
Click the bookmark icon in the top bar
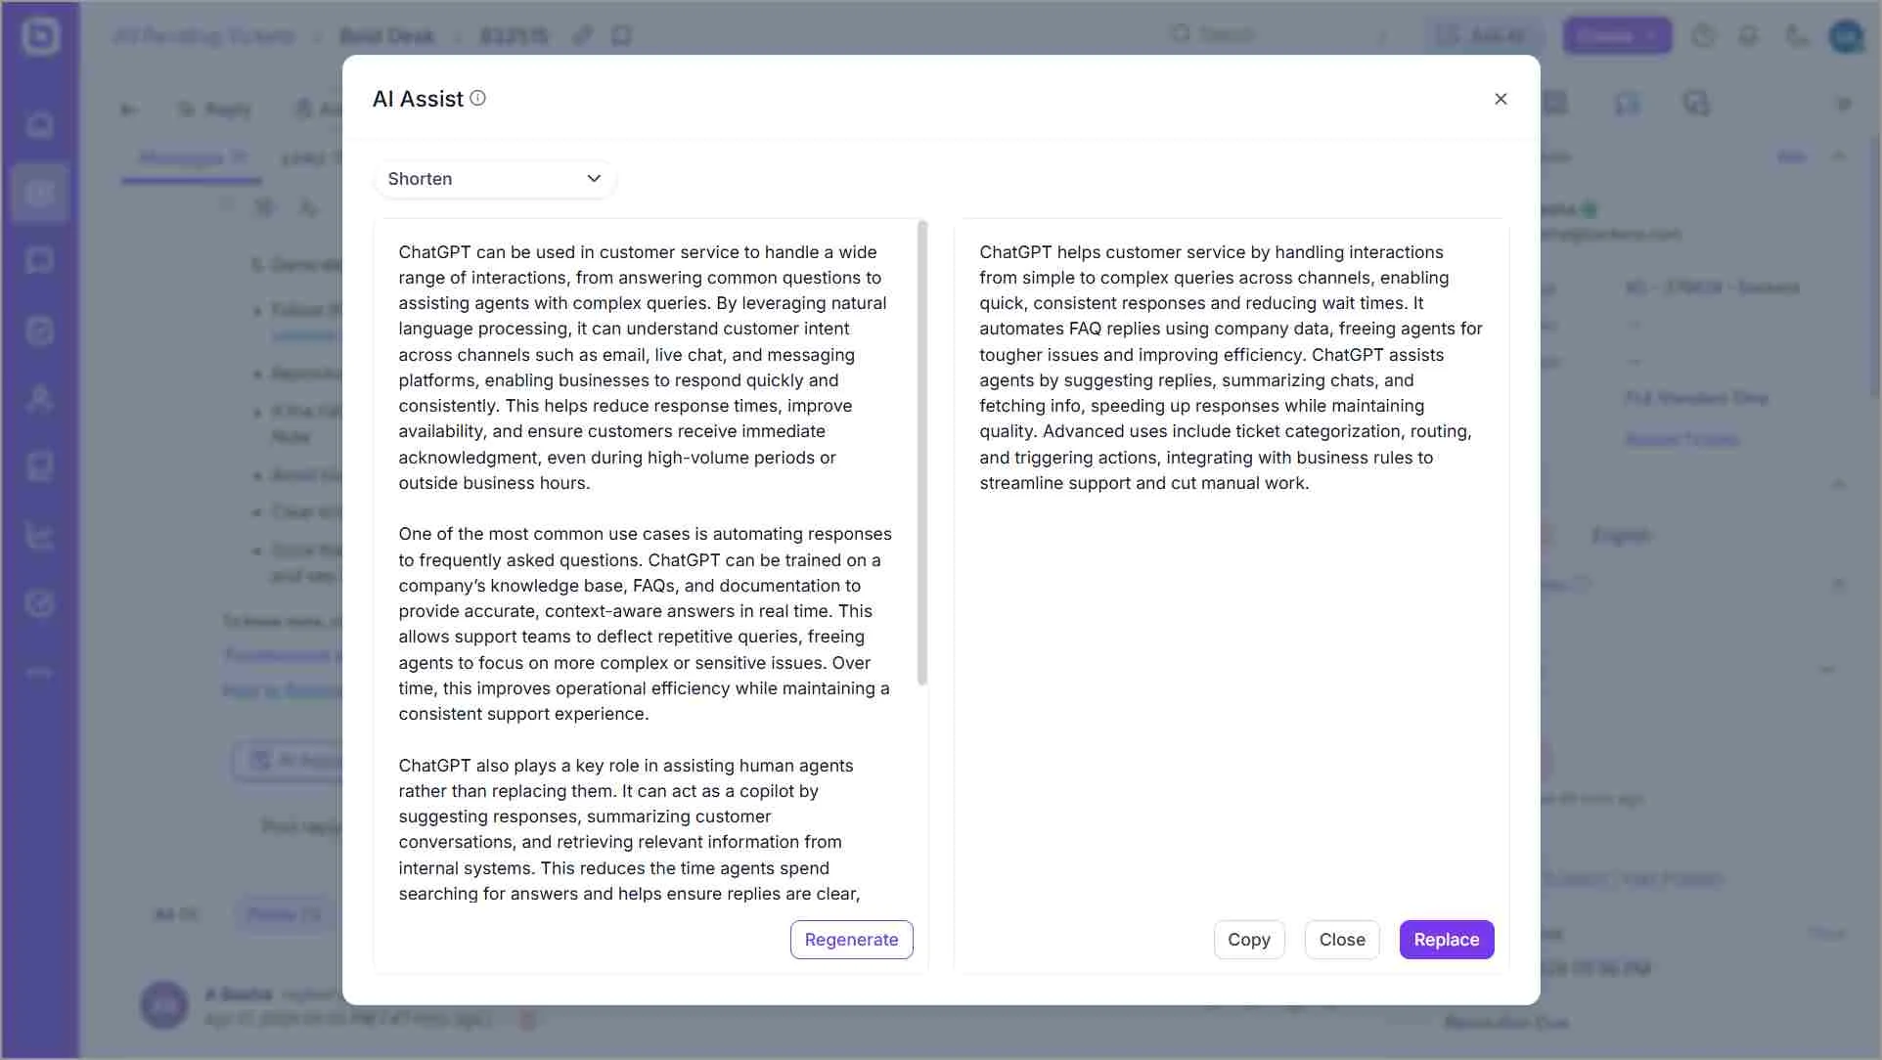[x=621, y=36]
